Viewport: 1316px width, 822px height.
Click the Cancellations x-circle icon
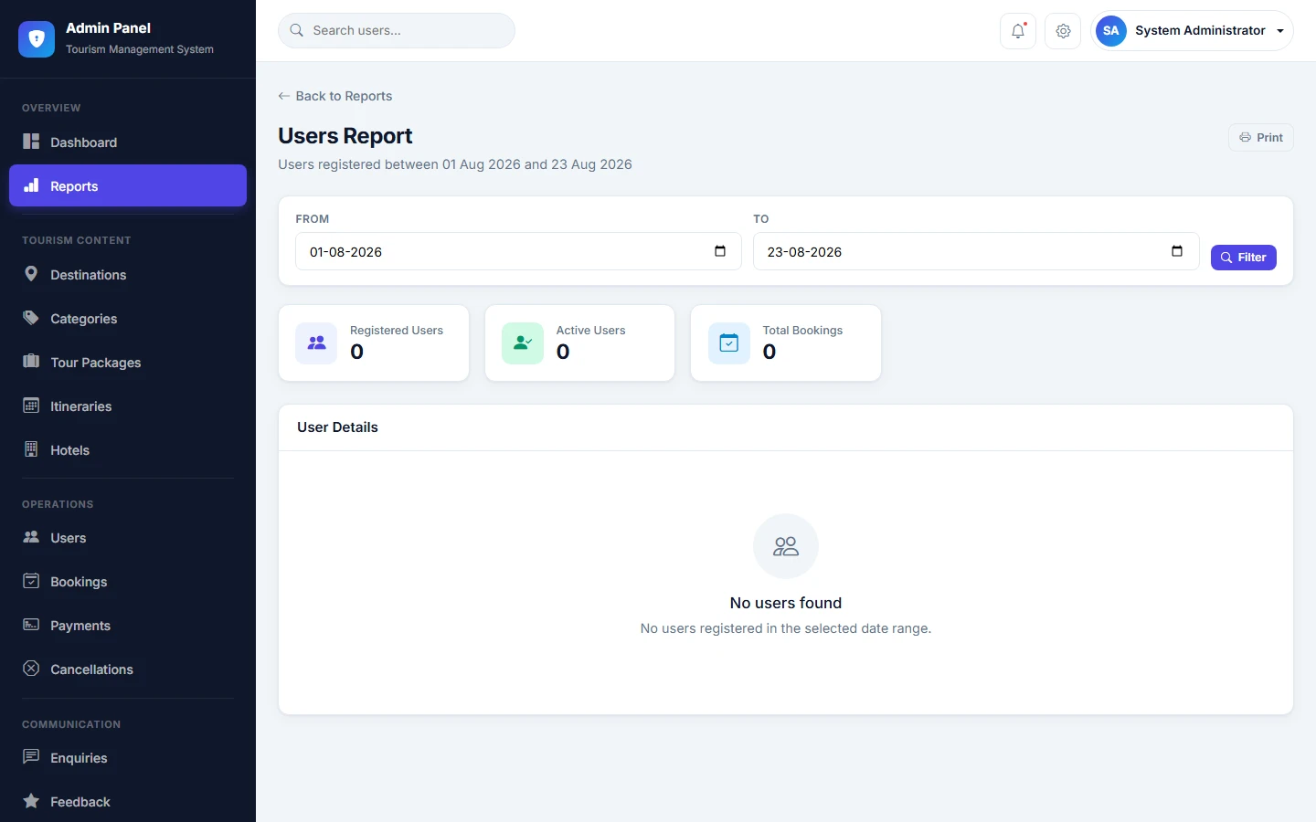(31, 669)
